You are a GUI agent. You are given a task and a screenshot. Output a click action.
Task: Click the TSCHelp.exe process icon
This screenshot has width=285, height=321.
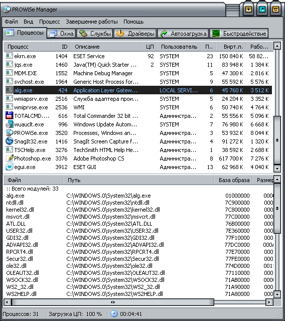(x=9, y=150)
